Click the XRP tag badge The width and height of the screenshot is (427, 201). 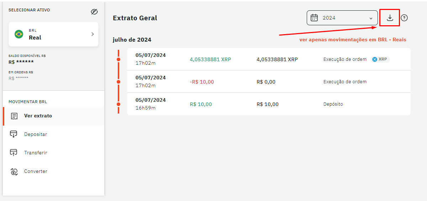[x=380, y=59]
